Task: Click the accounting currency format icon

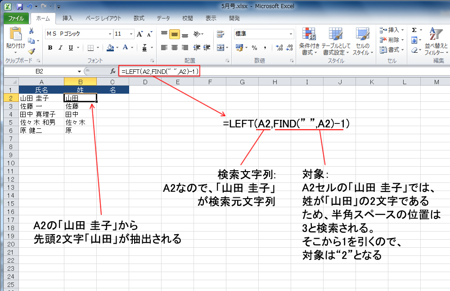Action: pyautogui.click(x=239, y=47)
